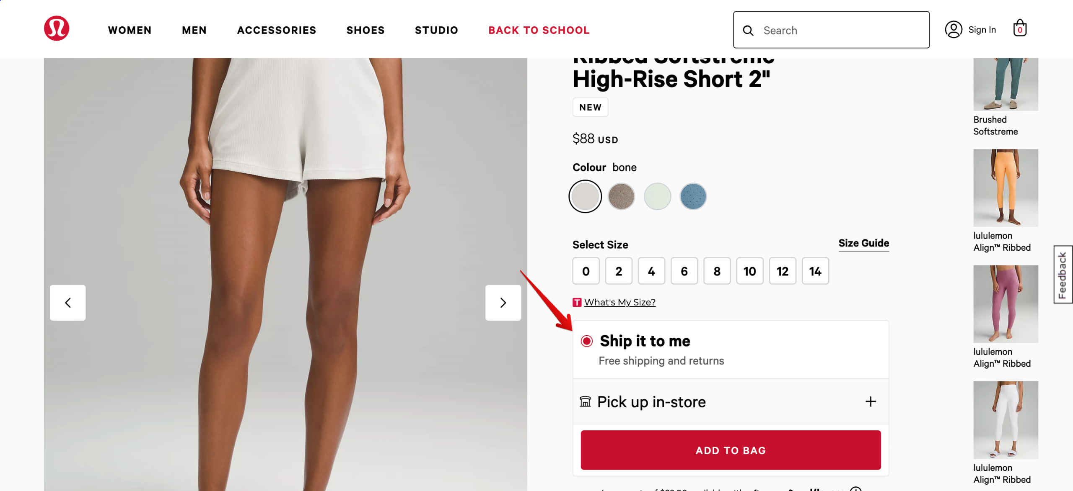Screen dimensions: 1073x491
Task: Click the What's My Size link
Action: [619, 301]
